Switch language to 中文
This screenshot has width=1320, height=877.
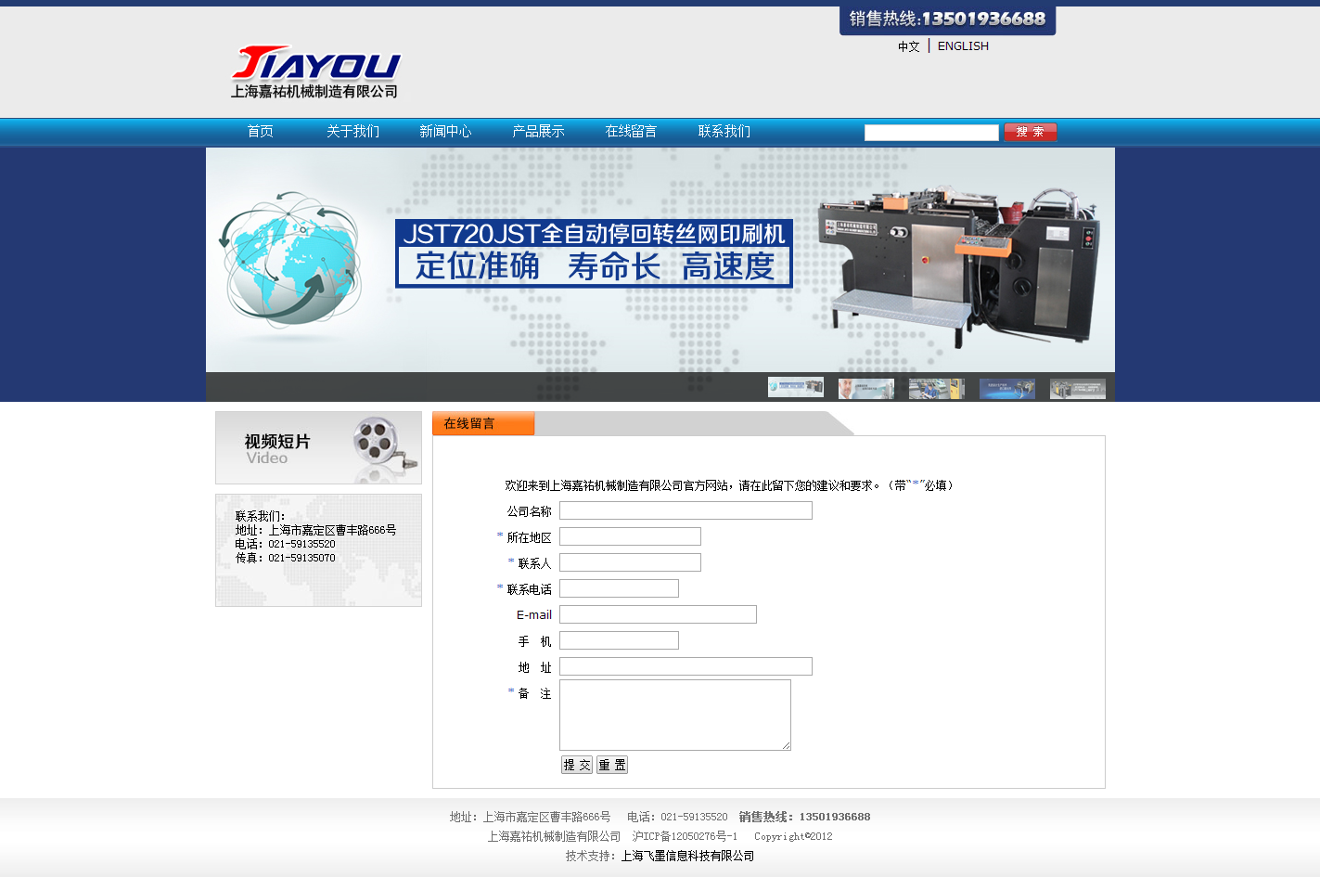(x=908, y=46)
